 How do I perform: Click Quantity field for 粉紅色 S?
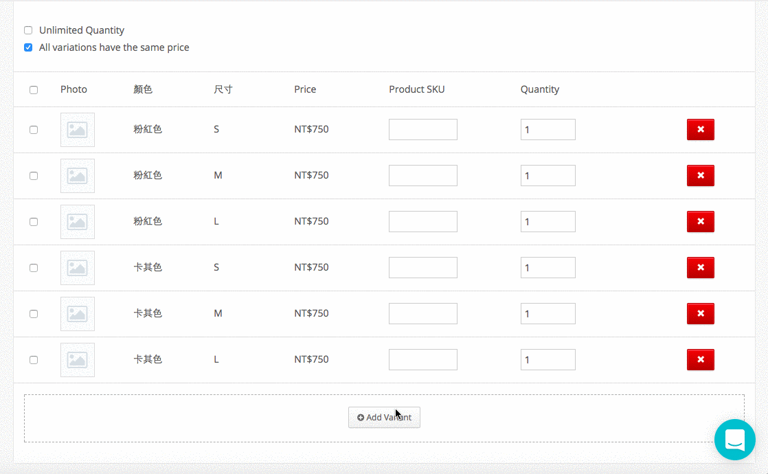tap(548, 129)
